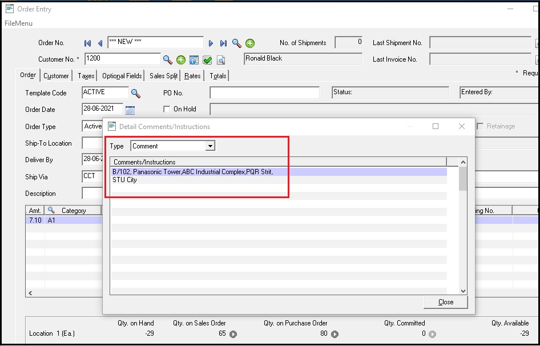Screen dimensions: 540x346
Task: Create new order with green plus
Action: [x=250, y=43]
